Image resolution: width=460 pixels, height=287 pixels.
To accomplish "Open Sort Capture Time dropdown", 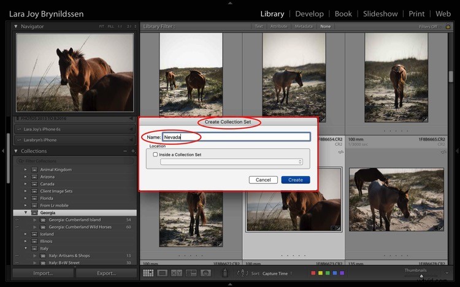I will (x=277, y=274).
